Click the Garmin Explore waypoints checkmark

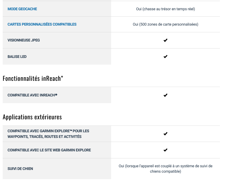click(x=165, y=134)
